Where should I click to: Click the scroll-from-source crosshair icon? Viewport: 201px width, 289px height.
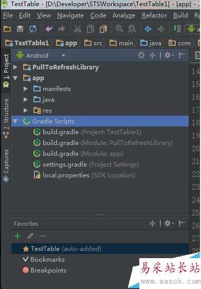click(x=141, y=55)
